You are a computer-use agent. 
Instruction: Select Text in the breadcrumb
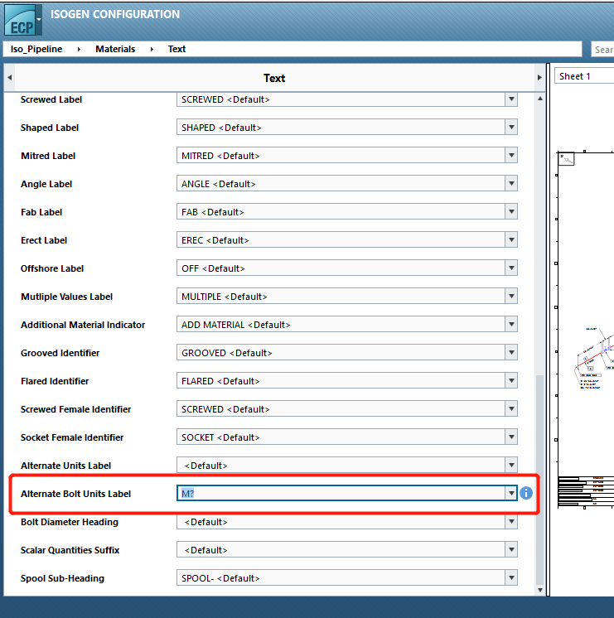(176, 49)
